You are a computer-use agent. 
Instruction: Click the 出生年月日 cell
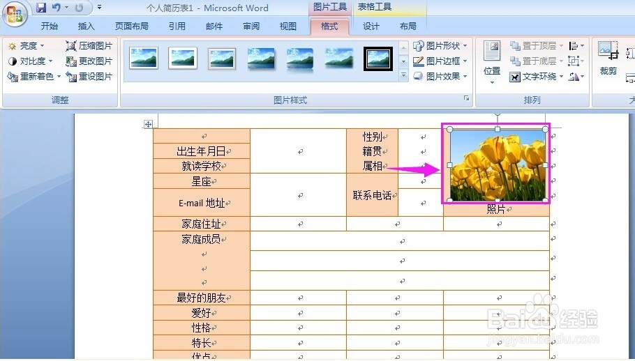(202, 151)
